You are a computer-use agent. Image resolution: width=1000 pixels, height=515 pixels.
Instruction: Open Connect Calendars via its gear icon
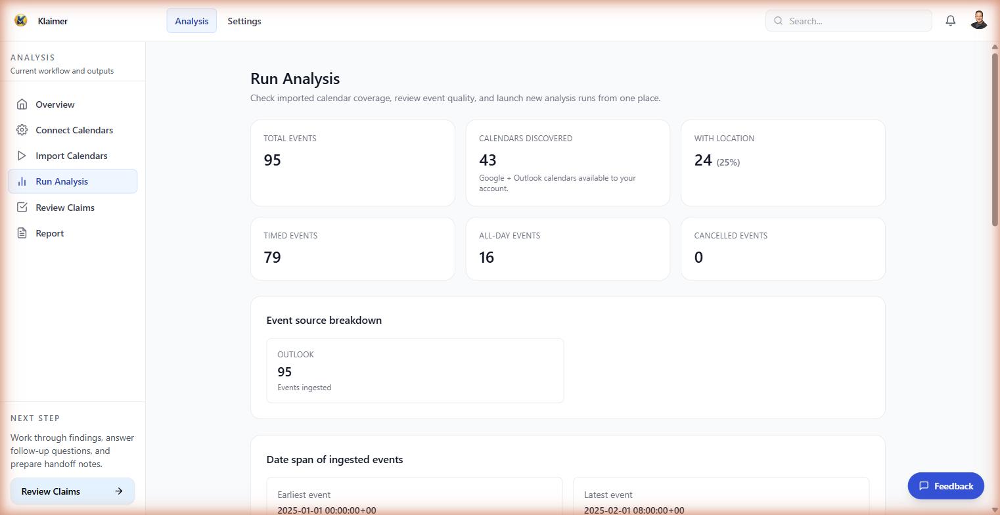tap(22, 130)
